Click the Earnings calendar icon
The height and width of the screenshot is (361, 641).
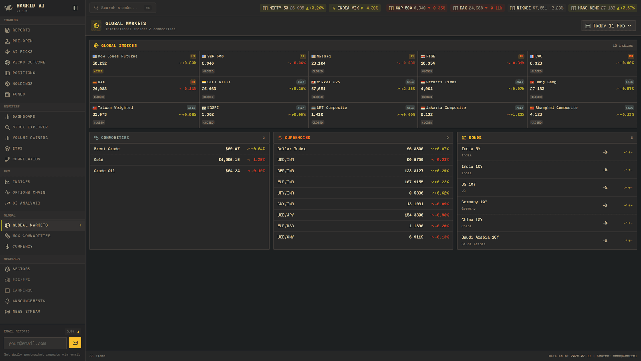[7, 290]
